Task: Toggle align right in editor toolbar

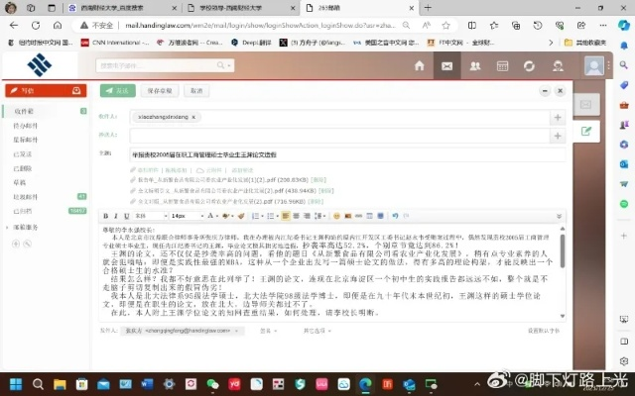Action: [307, 216]
